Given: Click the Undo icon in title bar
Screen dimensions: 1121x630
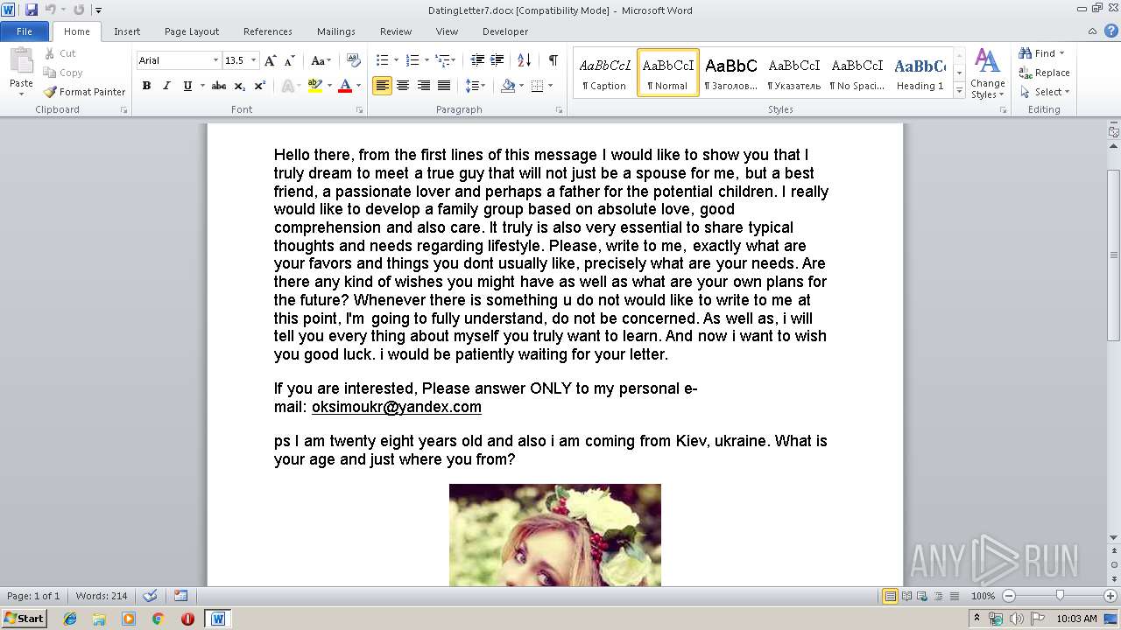Looking at the screenshot, I should click(x=51, y=10).
